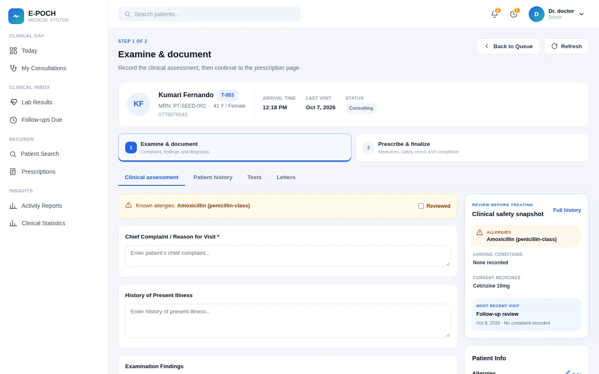
Task: Click the Refresh button
Action: click(567, 46)
